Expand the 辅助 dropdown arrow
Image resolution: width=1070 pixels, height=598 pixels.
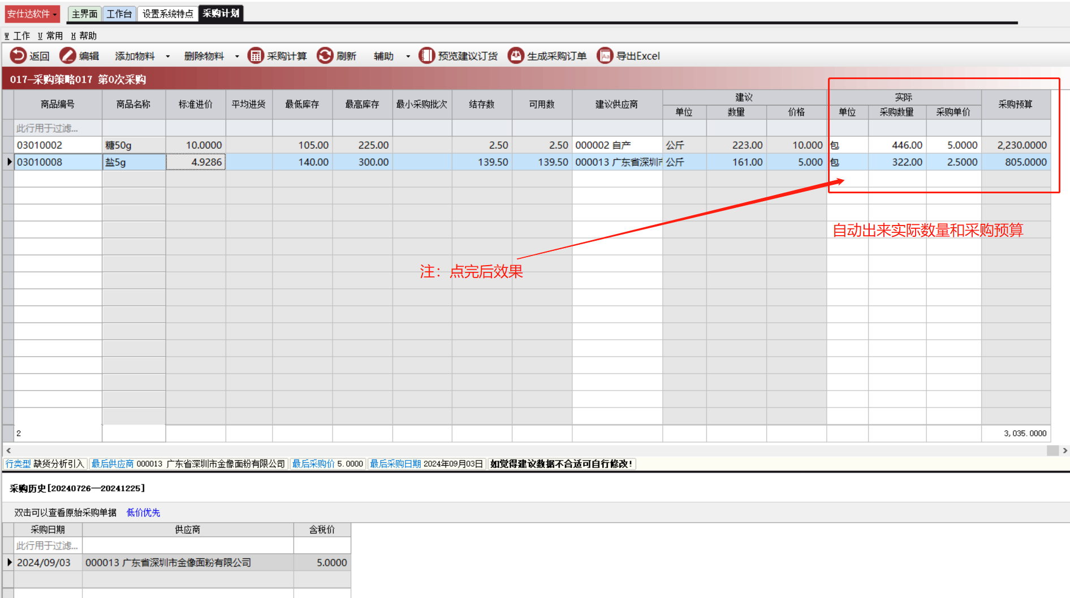(408, 56)
